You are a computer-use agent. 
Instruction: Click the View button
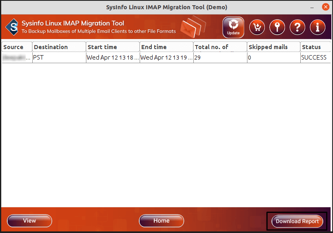[x=29, y=221]
